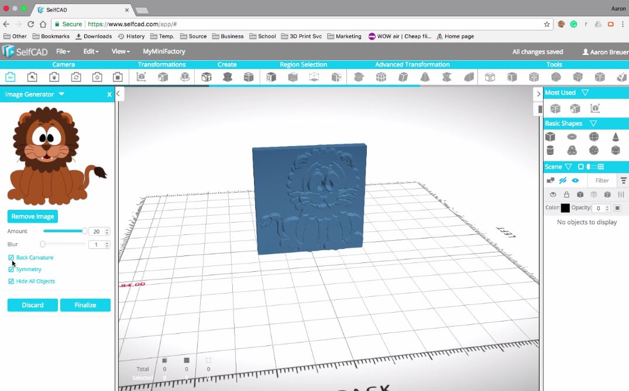
Task: Click the Filter input field in Scene
Action: [601, 181]
